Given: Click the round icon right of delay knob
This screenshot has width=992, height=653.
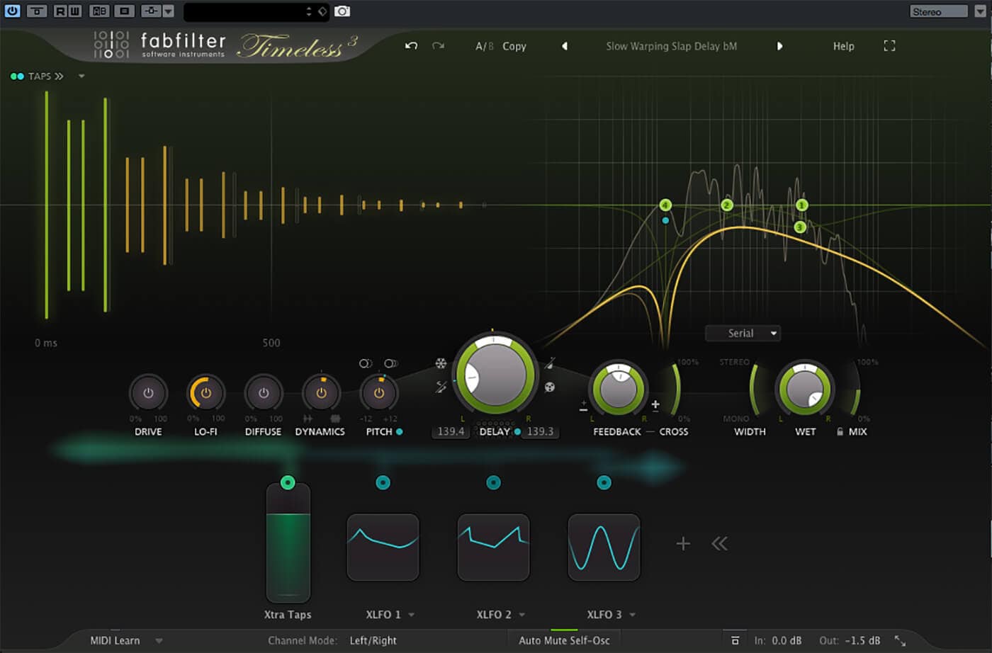Looking at the screenshot, I should pos(549,387).
